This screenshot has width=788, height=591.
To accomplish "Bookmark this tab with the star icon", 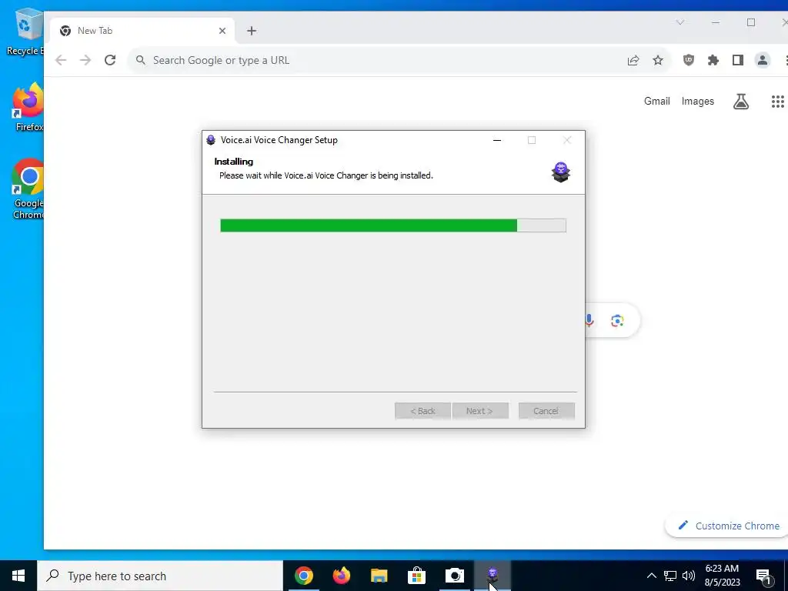I will coord(658,60).
